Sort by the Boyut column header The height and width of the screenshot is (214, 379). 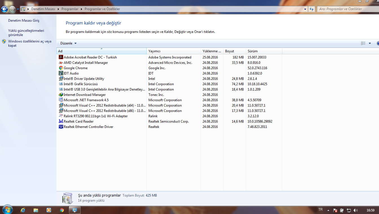pos(234,51)
